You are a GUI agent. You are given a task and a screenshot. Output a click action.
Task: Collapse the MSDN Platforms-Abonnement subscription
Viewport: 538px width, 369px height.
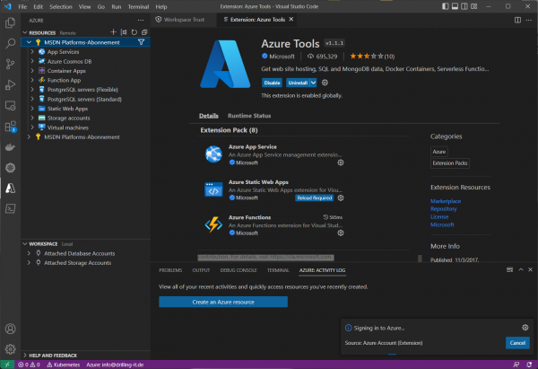pos(30,42)
